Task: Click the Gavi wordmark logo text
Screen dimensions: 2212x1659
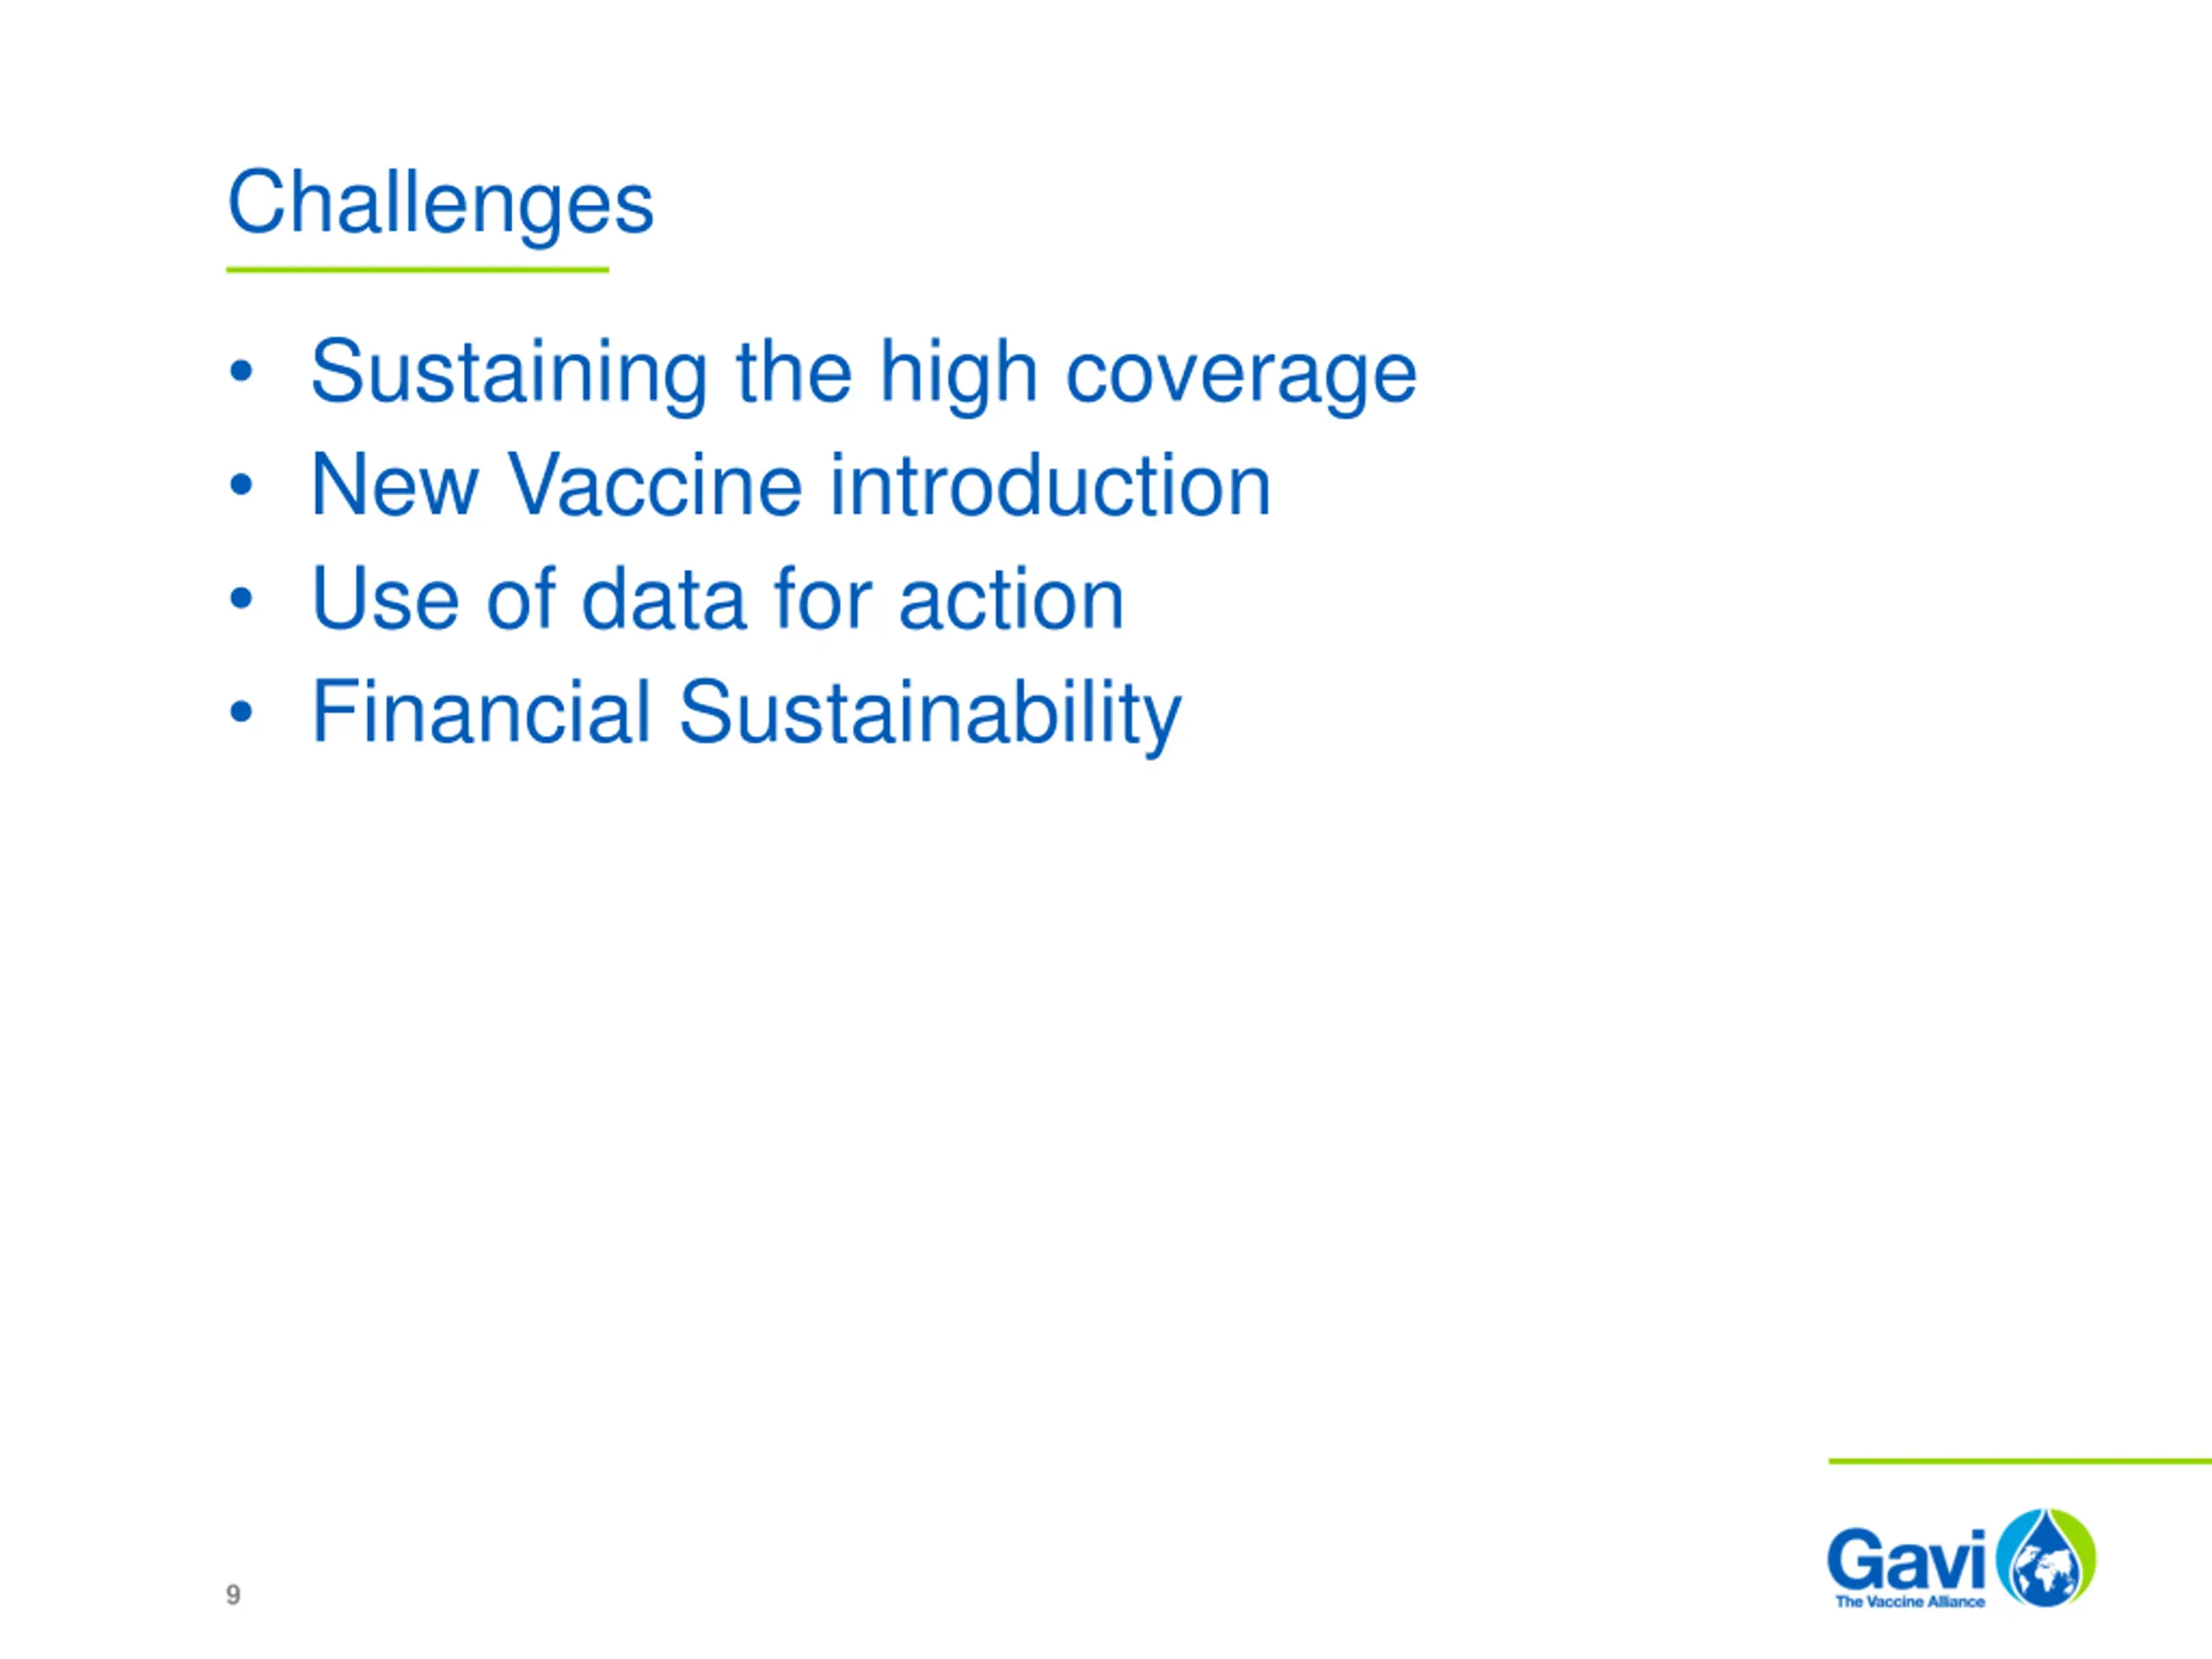Action: click(1906, 1559)
